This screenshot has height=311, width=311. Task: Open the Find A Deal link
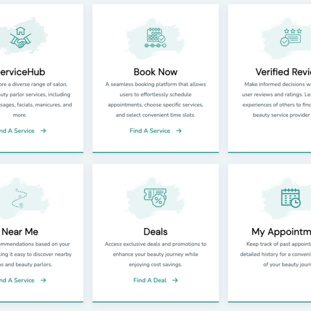coord(150,280)
